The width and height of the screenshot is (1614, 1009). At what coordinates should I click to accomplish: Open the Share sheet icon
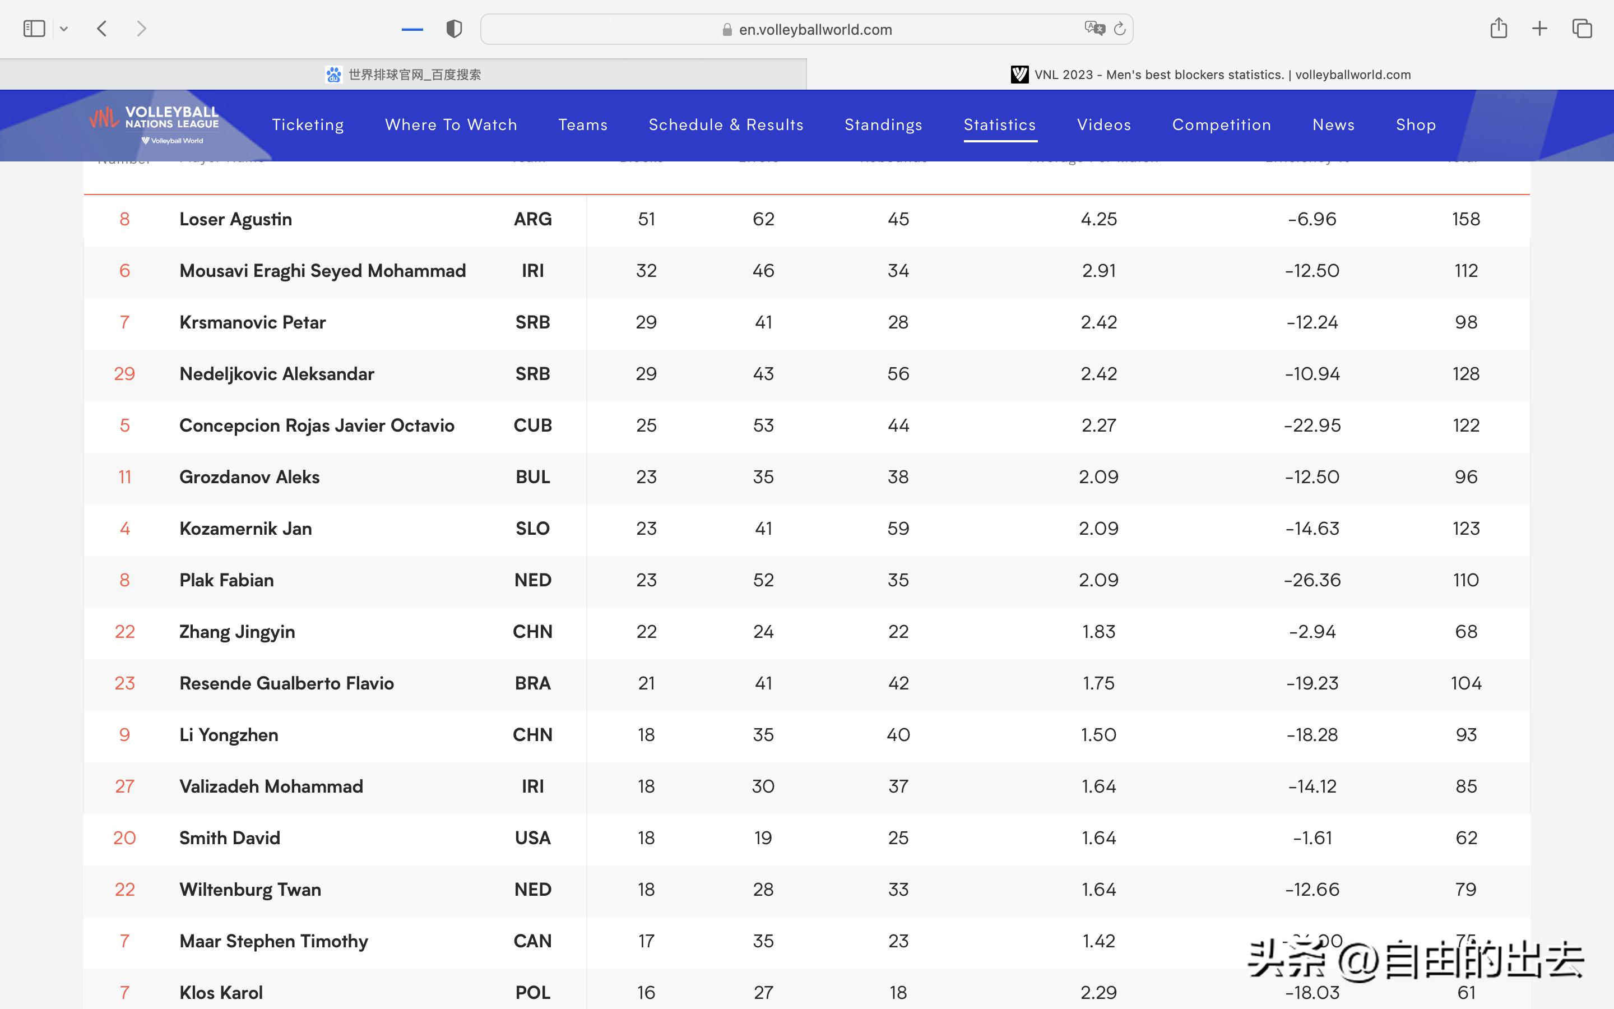pyautogui.click(x=1499, y=29)
